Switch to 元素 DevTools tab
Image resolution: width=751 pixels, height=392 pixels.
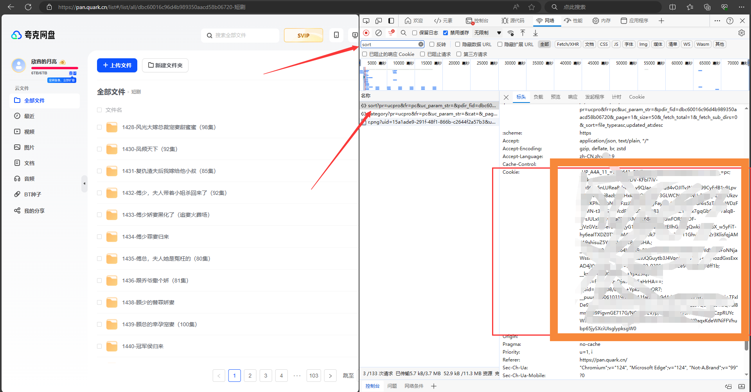(443, 21)
